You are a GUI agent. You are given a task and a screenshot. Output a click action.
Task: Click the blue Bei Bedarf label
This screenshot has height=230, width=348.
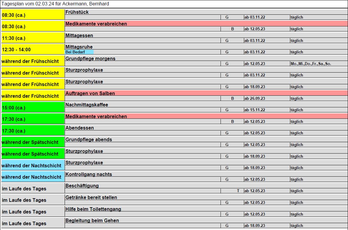79,52
